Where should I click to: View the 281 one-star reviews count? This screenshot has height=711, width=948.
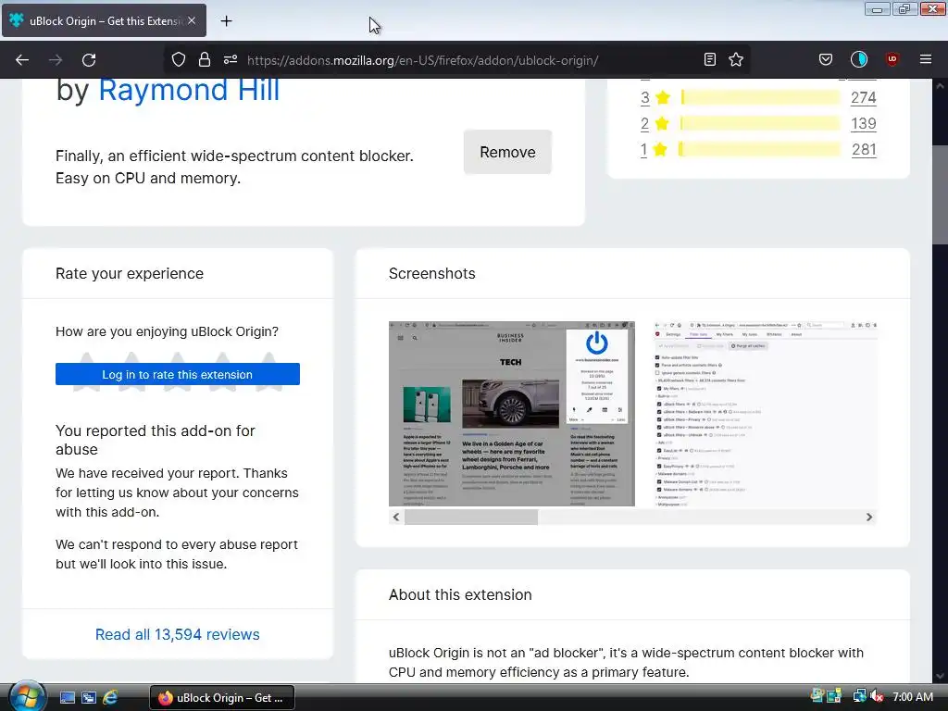[x=864, y=149]
